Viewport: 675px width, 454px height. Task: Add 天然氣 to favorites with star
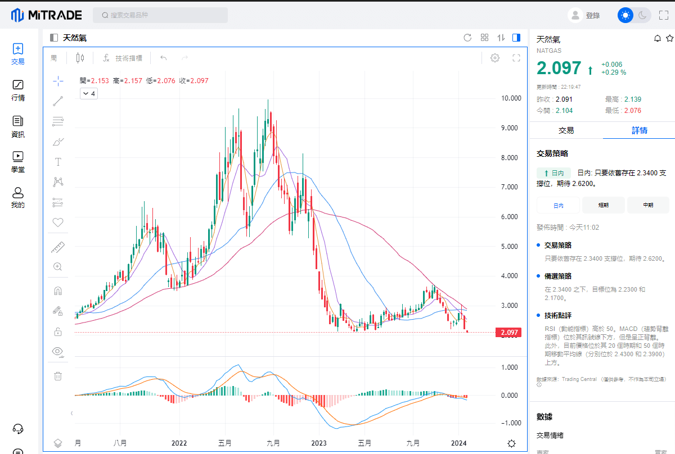pyautogui.click(x=669, y=38)
